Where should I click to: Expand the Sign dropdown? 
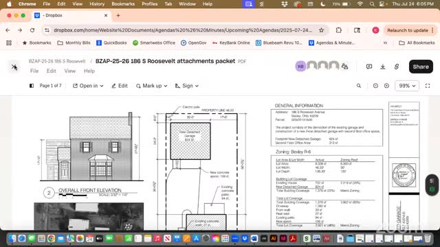pos(186,86)
